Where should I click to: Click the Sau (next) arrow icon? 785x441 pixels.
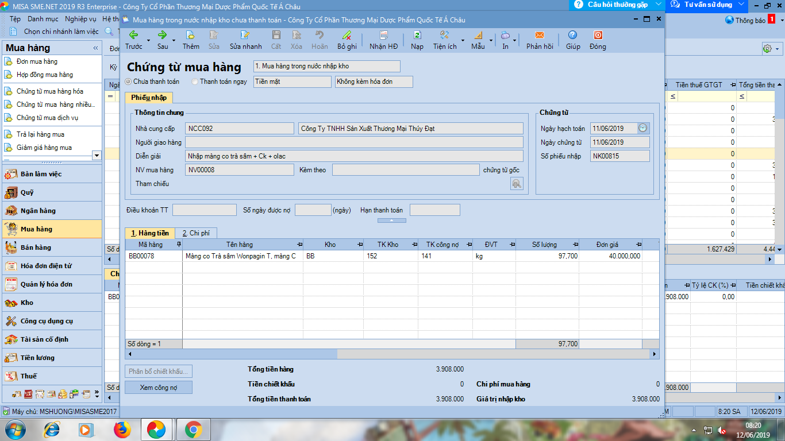point(163,36)
